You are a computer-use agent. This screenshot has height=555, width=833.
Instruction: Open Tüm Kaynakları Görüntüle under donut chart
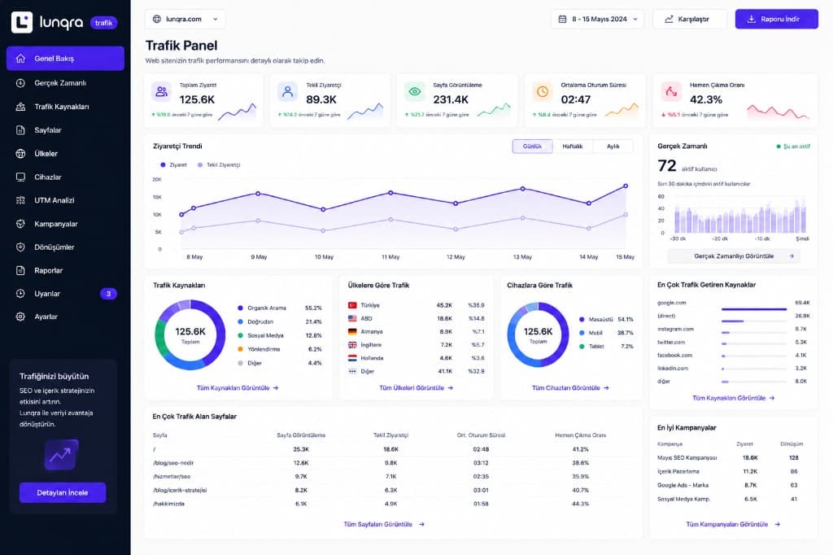pos(238,388)
